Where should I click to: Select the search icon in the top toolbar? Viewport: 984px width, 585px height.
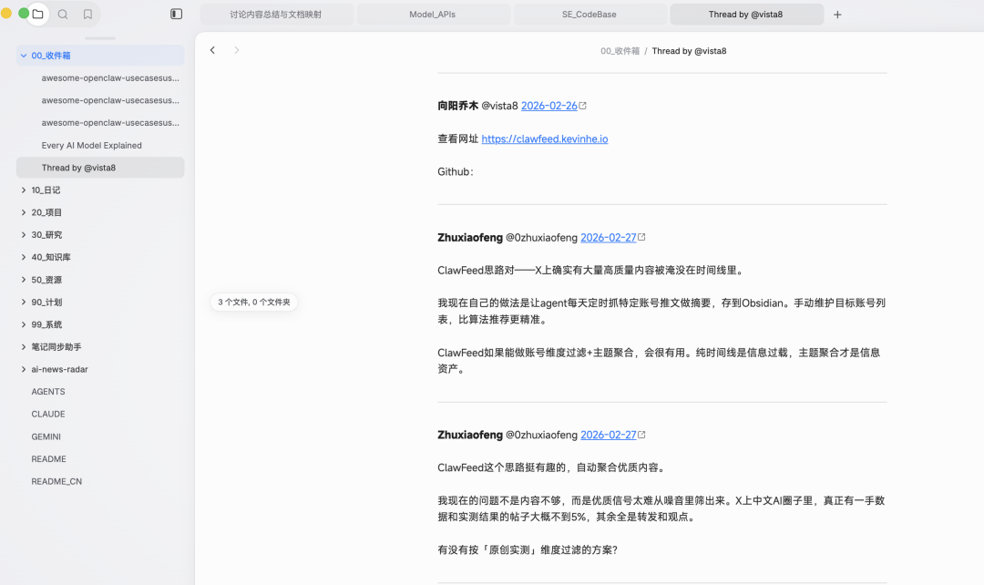[x=62, y=15]
